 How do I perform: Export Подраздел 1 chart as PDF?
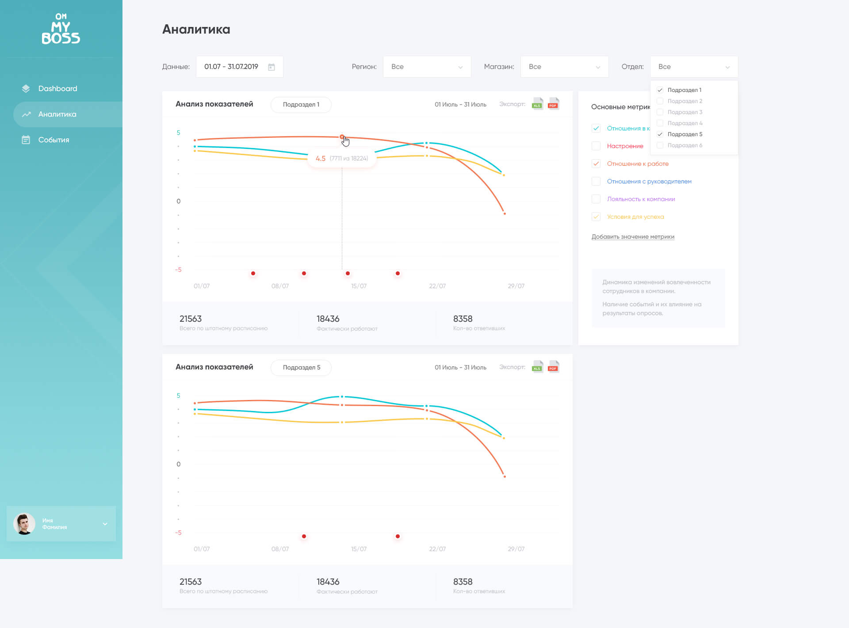[x=554, y=104]
